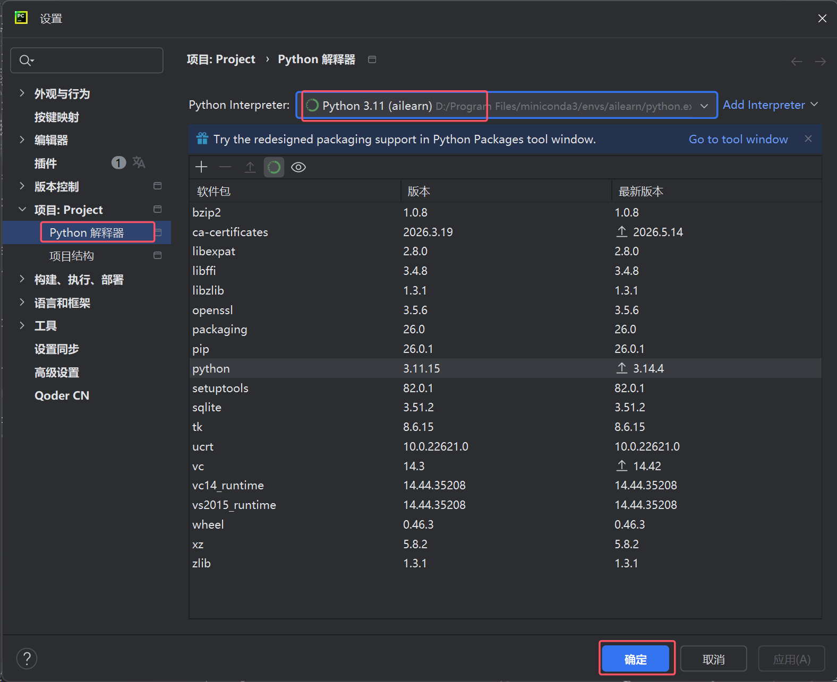Select the wheel package row
The width and height of the screenshot is (837, 682).
click(505, 524)
